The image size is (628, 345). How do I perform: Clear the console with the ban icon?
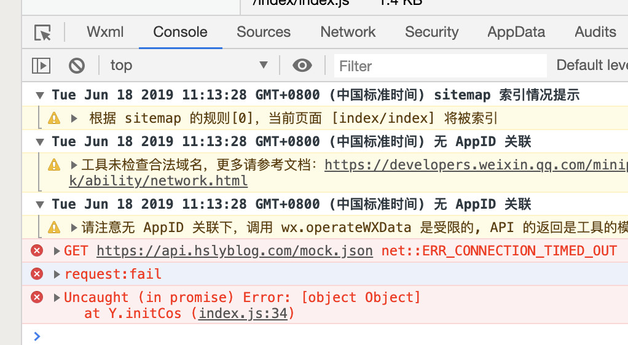[x=76, y=66]
